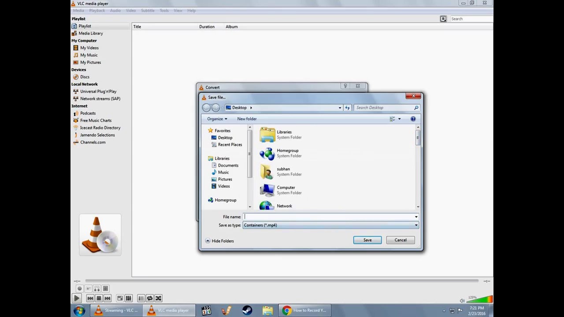Open the Organize dropdown menu
This screenshot has height=317, width=564.
217,119
